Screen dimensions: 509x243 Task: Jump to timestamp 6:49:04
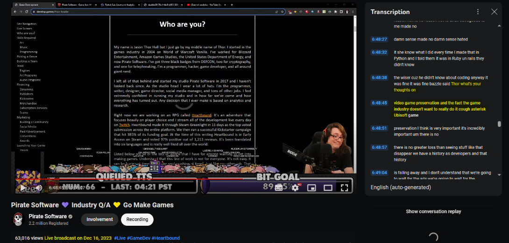379,173
